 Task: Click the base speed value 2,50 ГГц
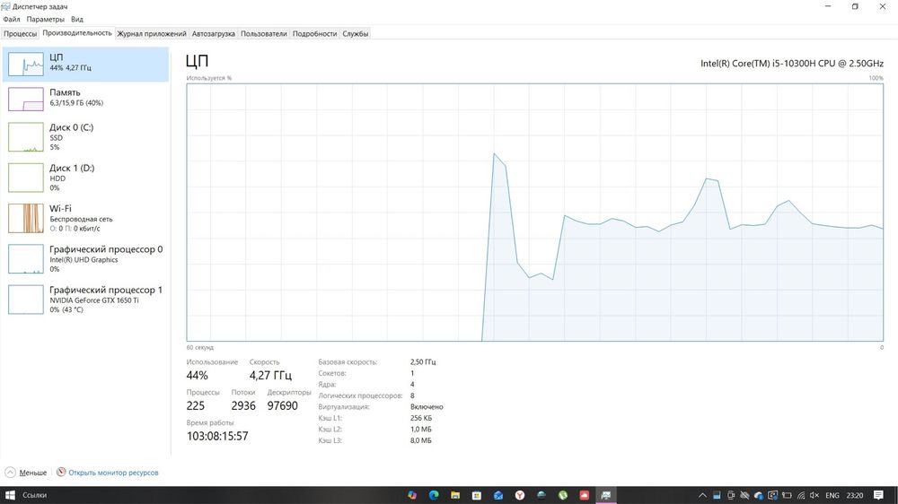click(x=423, y=362)
